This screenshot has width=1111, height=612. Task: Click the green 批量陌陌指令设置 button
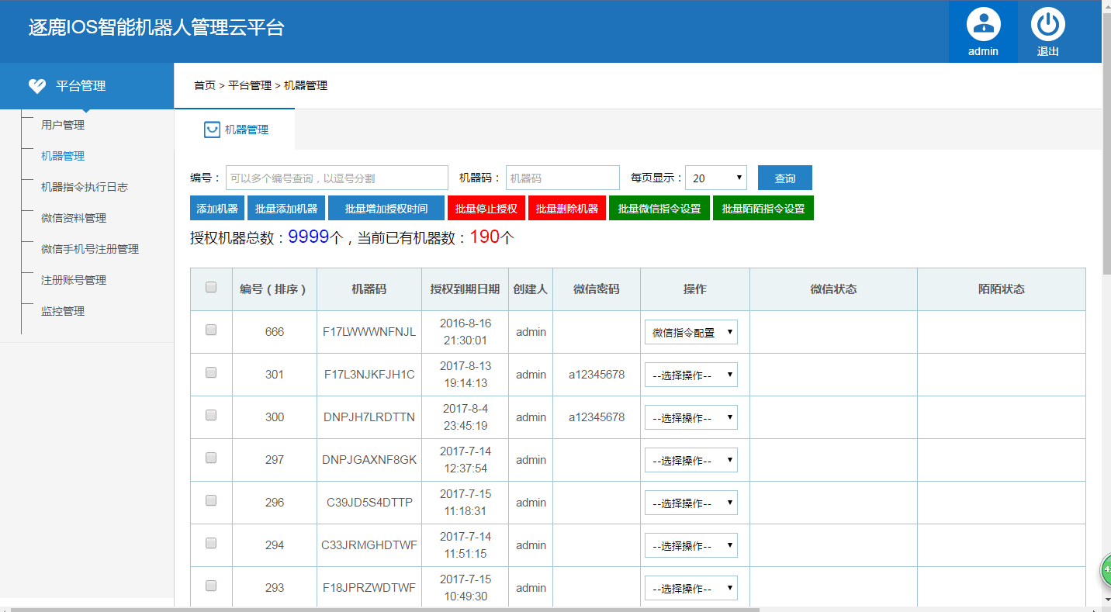(763, 208)
